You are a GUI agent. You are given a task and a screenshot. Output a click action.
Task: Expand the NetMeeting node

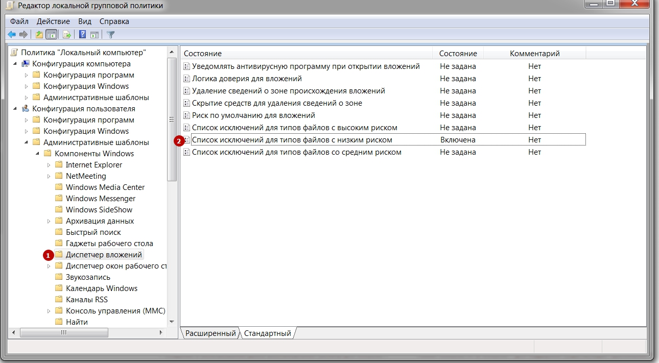(49, 176)
